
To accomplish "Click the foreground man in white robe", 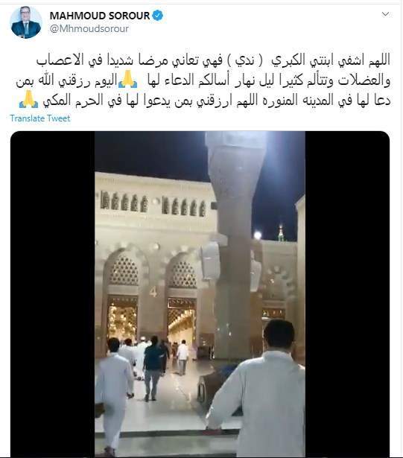I will point(258,392).
